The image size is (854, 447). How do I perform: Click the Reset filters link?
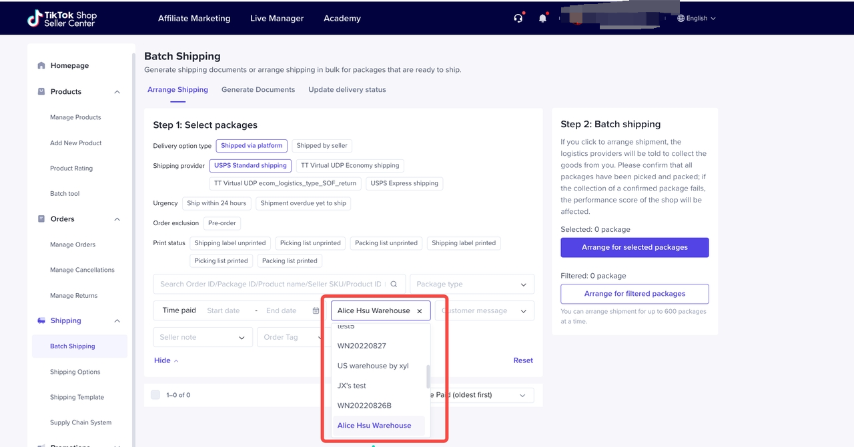(523, 360)
